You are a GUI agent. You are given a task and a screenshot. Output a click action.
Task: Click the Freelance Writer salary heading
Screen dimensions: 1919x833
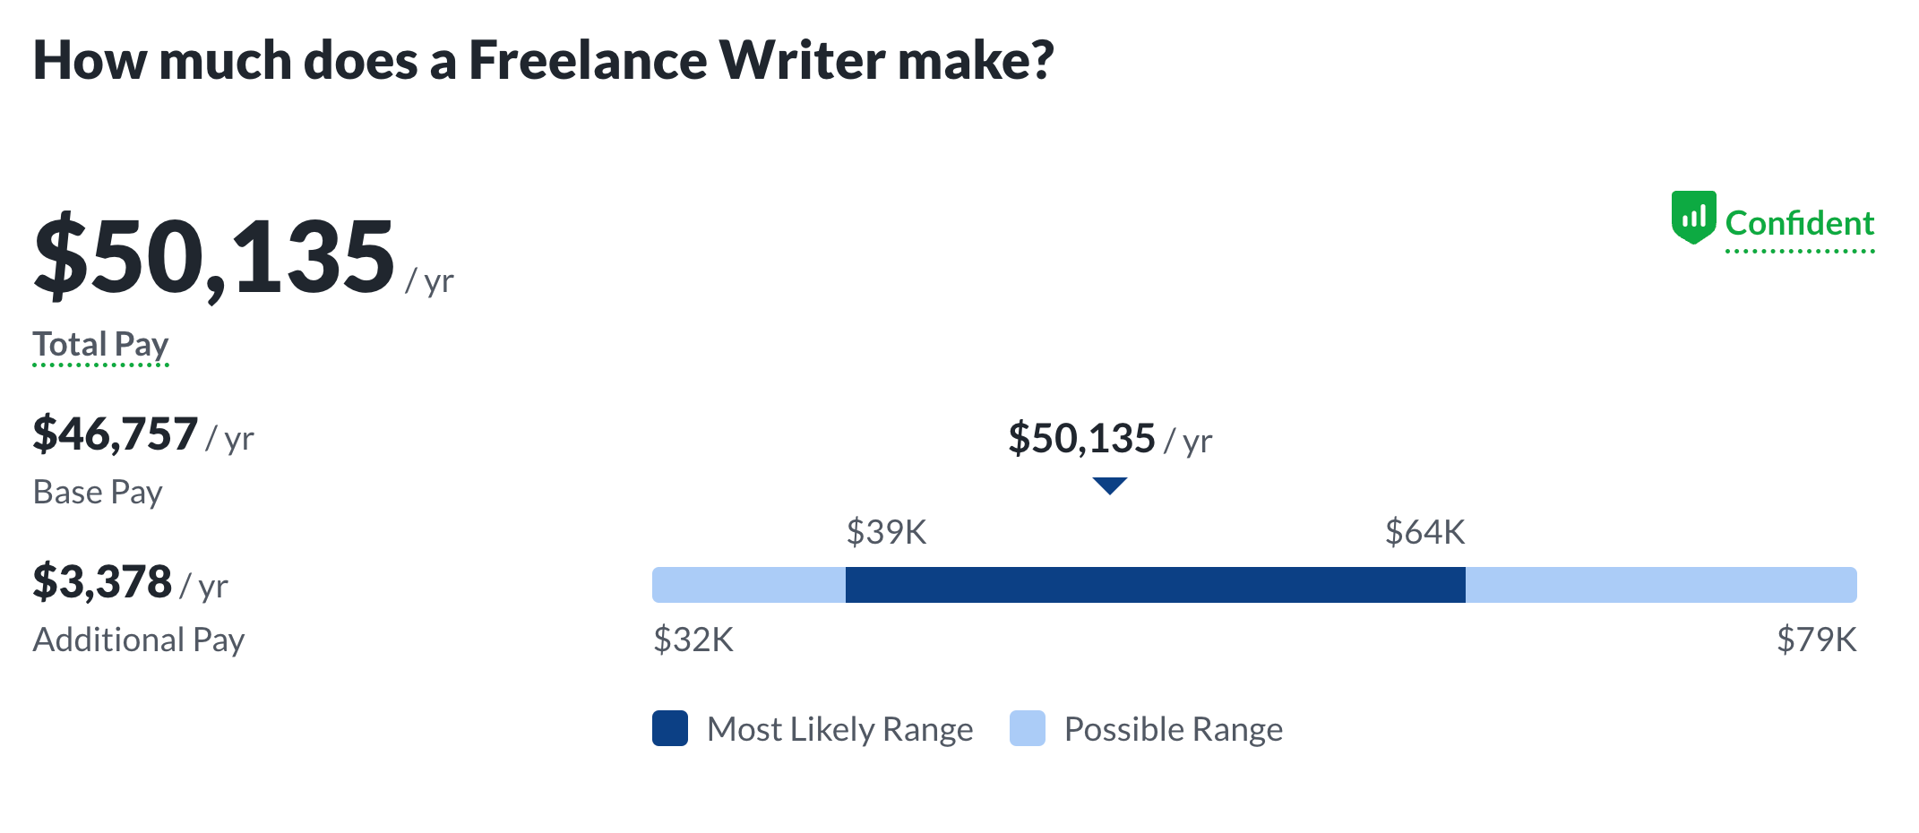point(543,61)
